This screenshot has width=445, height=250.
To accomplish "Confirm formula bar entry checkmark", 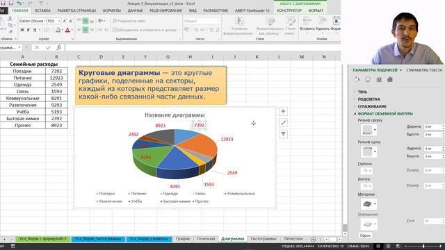I will coord(48,47).
